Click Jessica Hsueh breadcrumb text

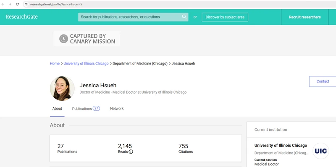[x=183, y=64]
